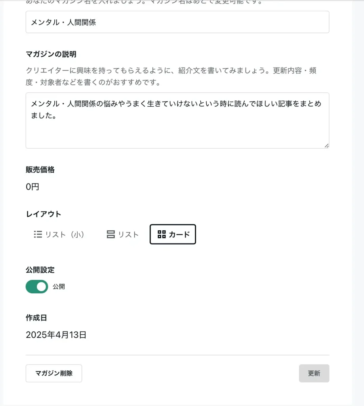
Task: Choose the カード layout option label
Action: [179, 235]
